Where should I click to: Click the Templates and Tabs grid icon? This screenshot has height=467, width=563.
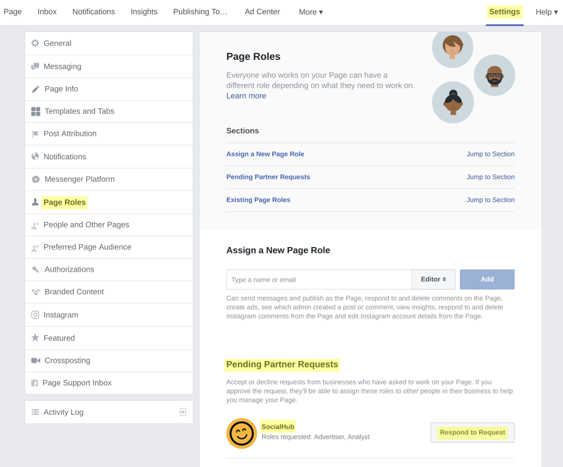(x=36, y=111)
